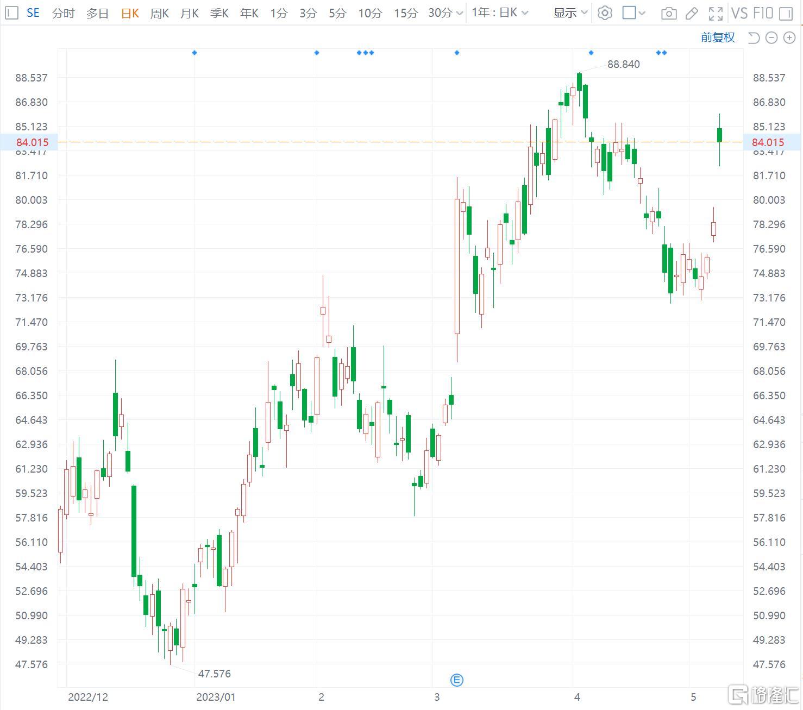Switch to the 10分 interval
Image resolution: width=803 pixels, height=710 pixels.
click(x=370, y=13)
